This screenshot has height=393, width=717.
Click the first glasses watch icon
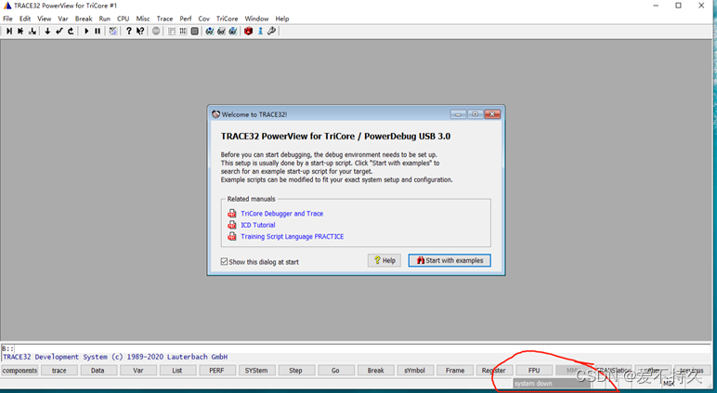(x=210, y=31)
